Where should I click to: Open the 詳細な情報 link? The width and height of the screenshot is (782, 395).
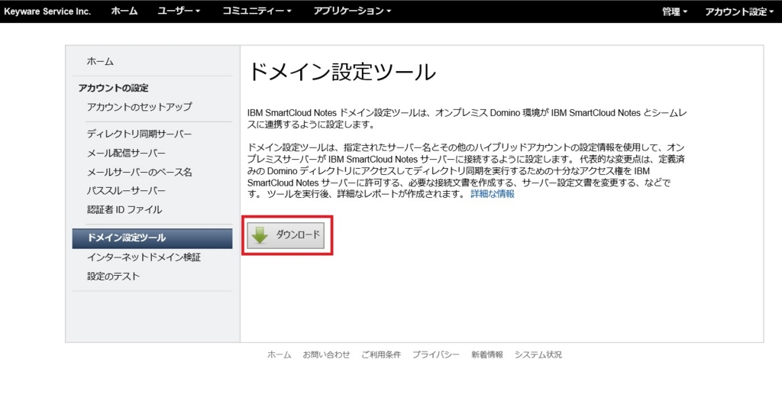coord(493,194)
